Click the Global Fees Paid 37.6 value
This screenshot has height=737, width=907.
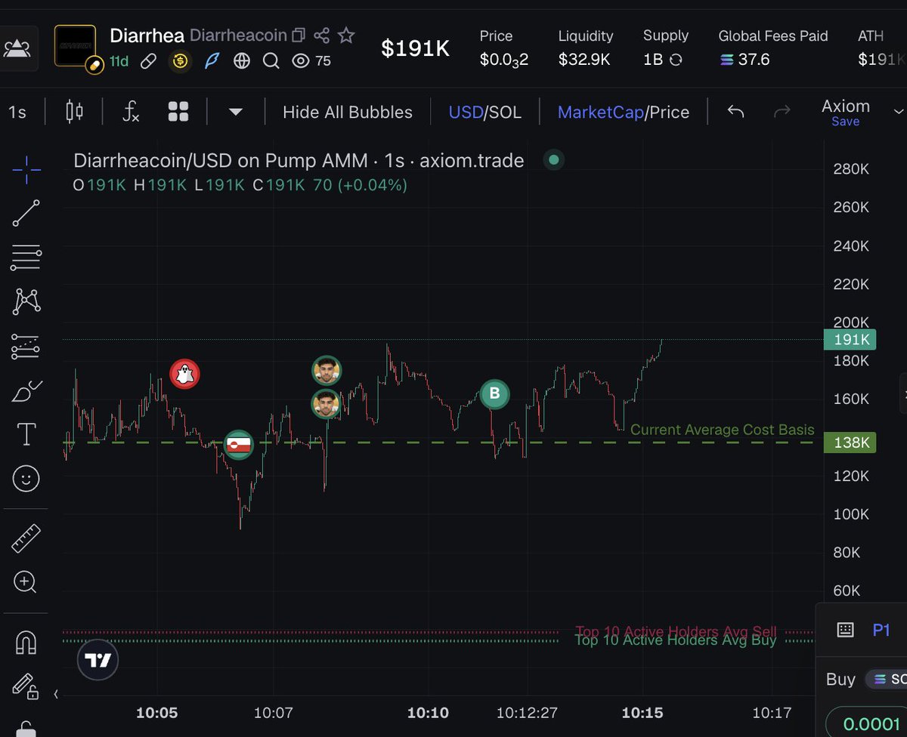[x=744, y=59]
